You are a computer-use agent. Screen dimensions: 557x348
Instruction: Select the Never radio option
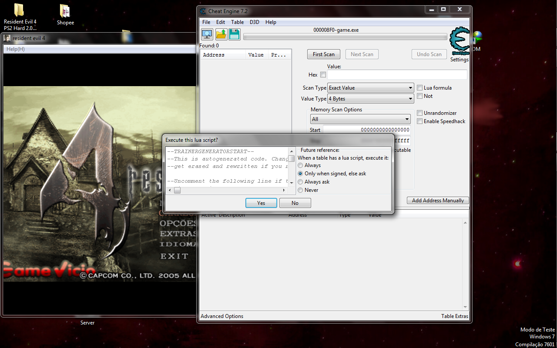click(300, 190)
